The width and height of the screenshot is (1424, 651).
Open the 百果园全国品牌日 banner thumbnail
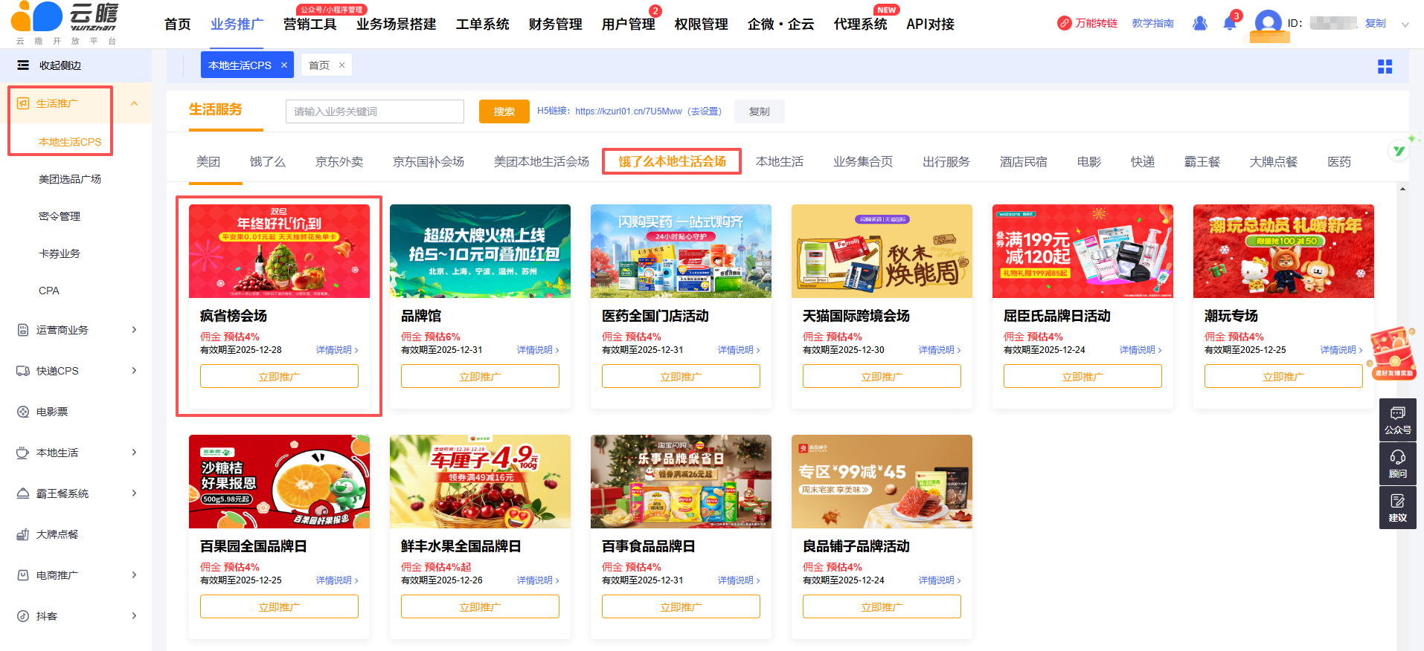pyautogui.click(x=279, y=482)
